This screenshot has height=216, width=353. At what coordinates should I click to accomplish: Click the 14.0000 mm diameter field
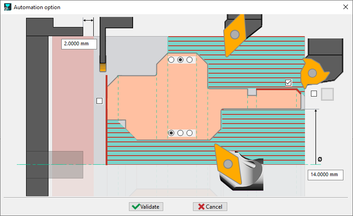(x=326, y=174)
